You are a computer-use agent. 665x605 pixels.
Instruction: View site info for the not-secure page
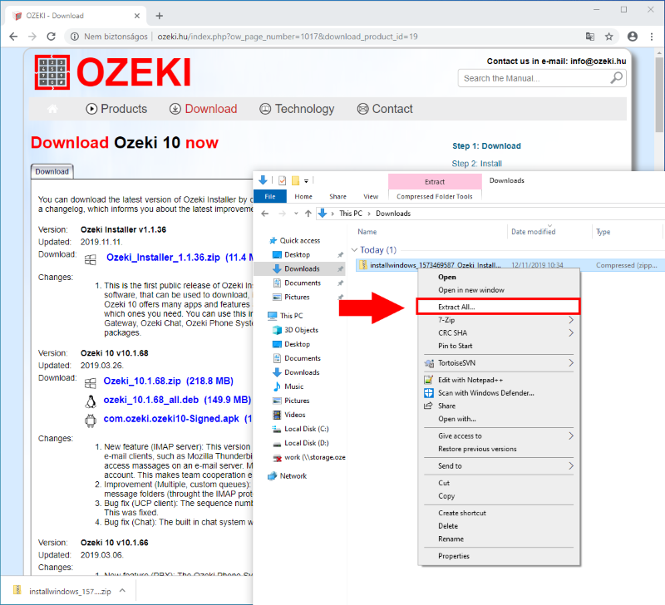click(x=75, y=37)
